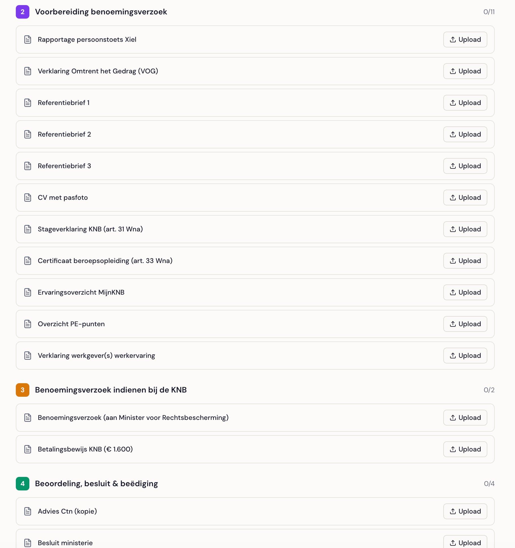Select the Beoordeling, besluit & beëdiging heading
This screenshot has height=548, width=515.
(96, 484)
